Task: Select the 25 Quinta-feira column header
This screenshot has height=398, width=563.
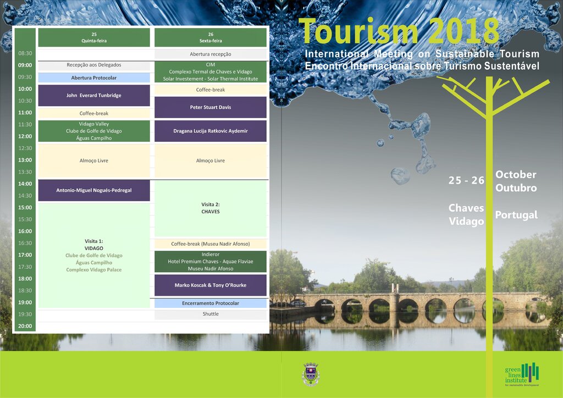Action: pos(94,37)
